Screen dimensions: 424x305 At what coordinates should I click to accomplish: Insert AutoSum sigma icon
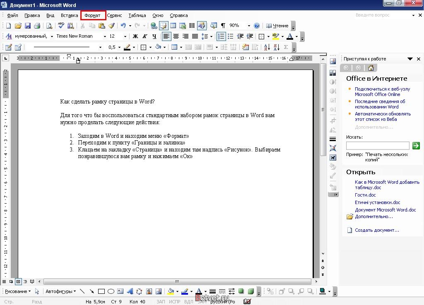point(286,47)
